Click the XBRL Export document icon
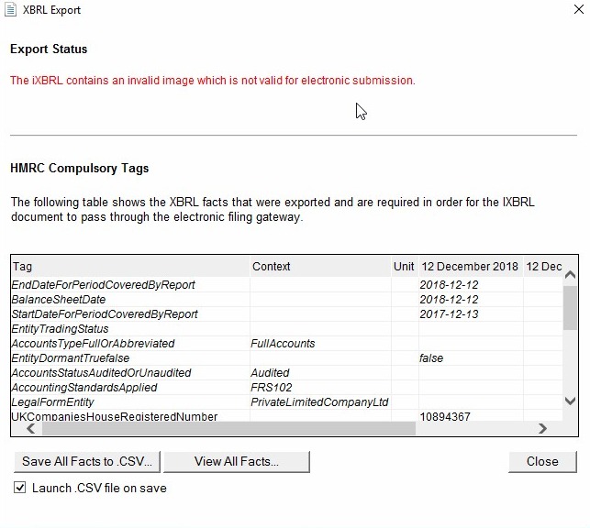 [x=10, y=10]
